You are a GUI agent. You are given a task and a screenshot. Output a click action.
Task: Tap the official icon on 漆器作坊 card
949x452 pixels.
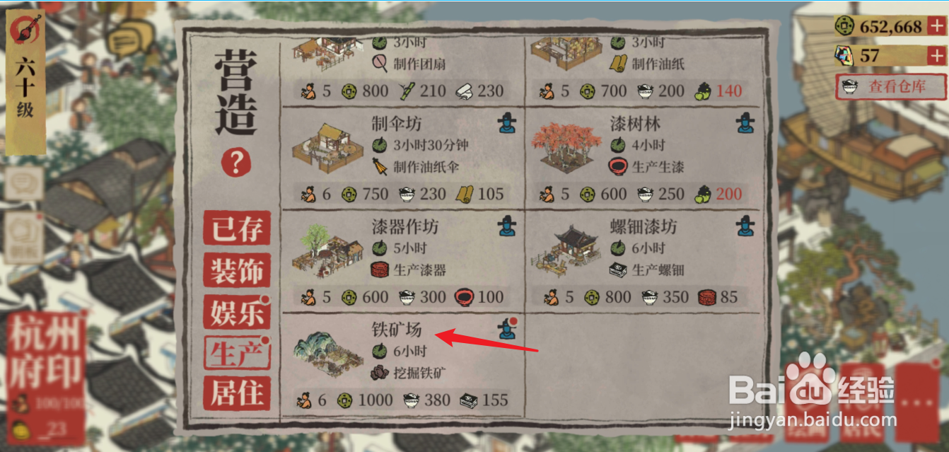pyautogui.click(x=507, y=226)
